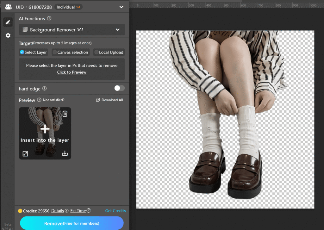
Task: Switch to the Select Layer target option
Action: pyautogui.click(x=22, y=52)
